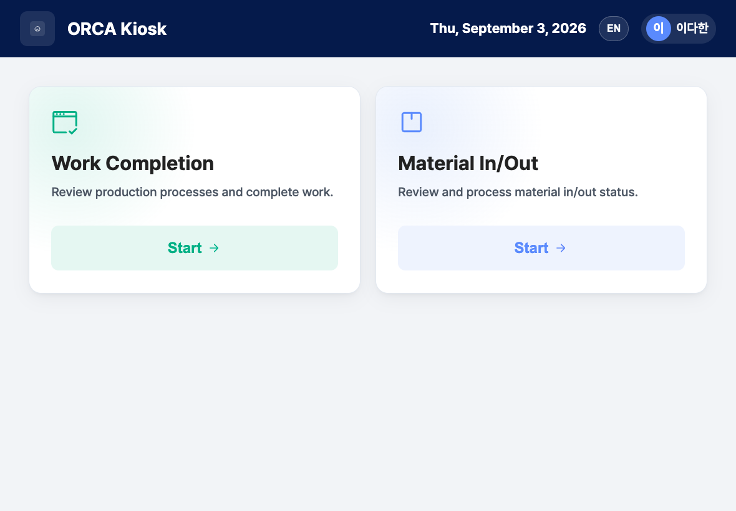Start the Material In/Out process
Screen dimensions: 736x511
(541, 248)
